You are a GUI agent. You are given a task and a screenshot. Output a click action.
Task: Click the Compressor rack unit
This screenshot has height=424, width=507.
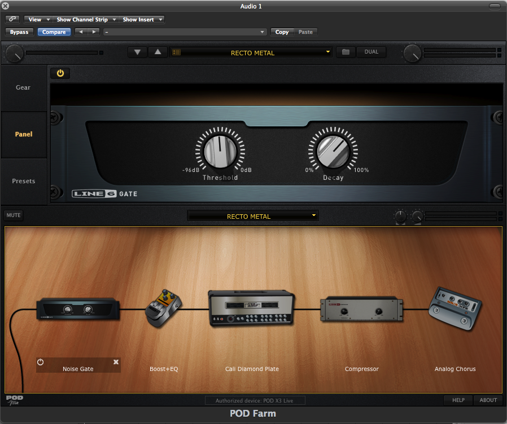click(361, 309)
